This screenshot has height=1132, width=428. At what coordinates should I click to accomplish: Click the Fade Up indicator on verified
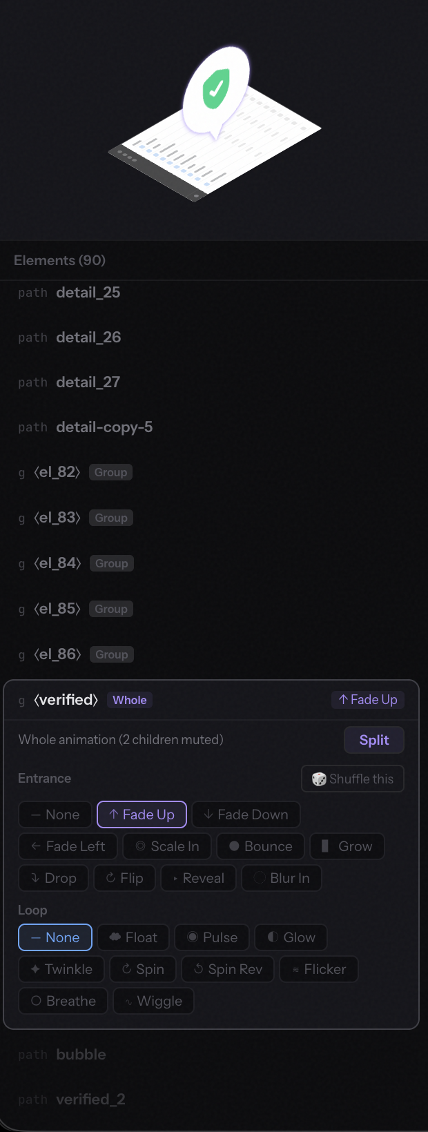coord(367,699)
